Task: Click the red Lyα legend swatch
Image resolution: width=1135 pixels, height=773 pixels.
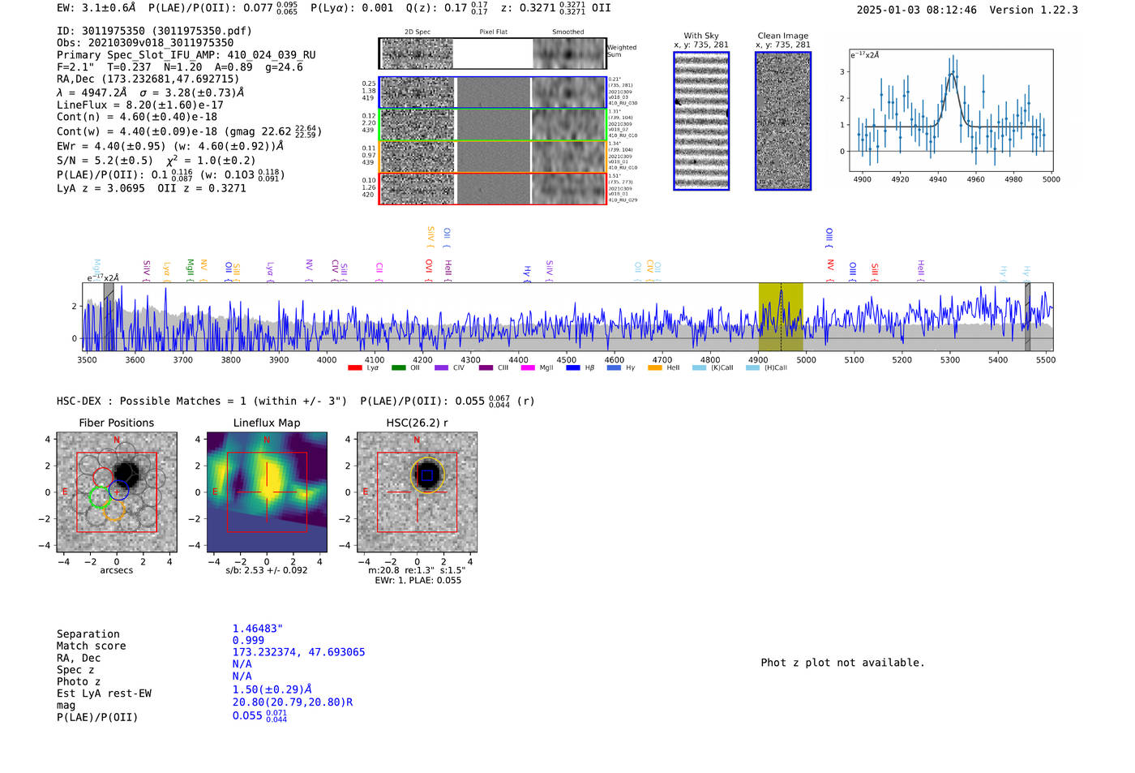Action: click(354, 368)
